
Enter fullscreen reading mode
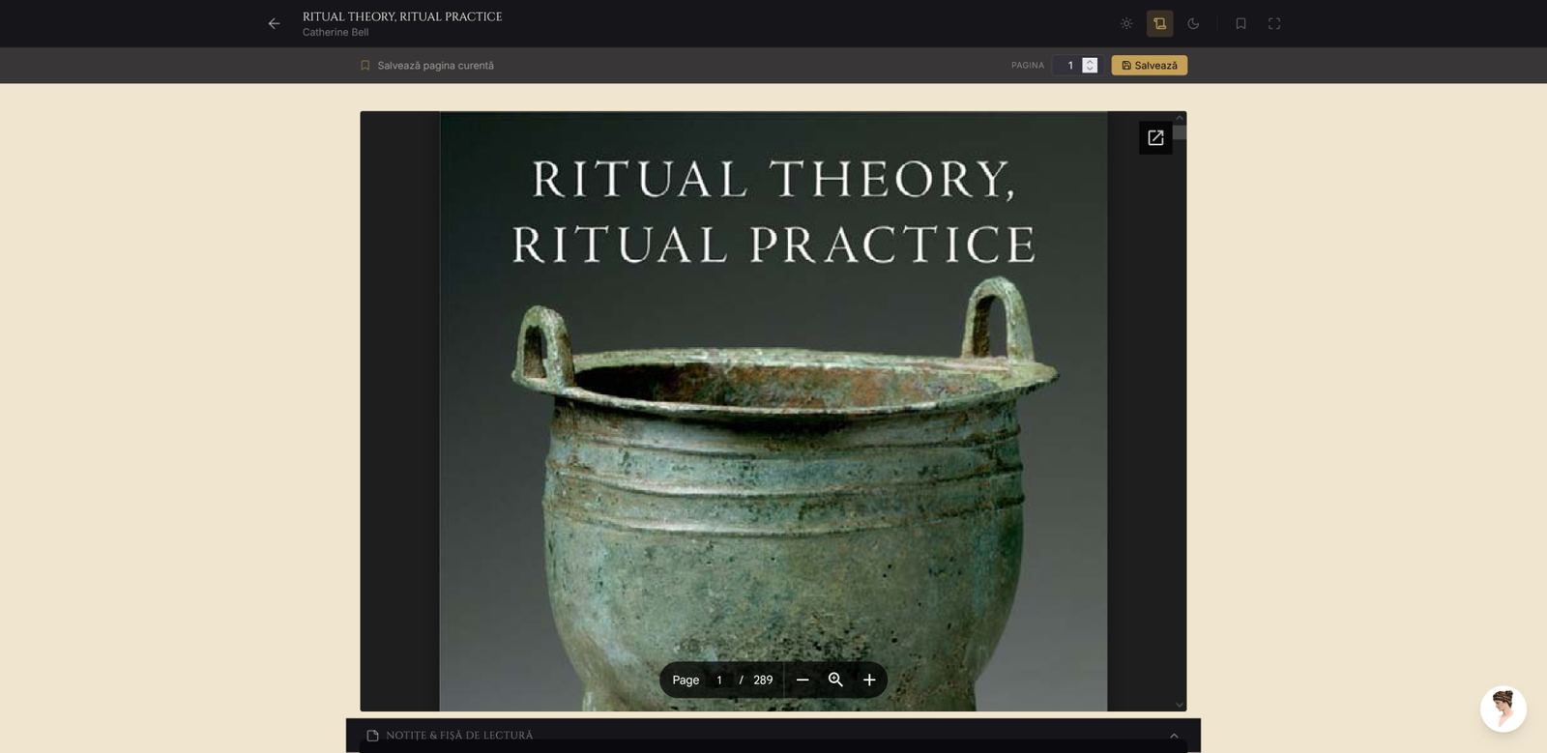tap(1274, 23)
